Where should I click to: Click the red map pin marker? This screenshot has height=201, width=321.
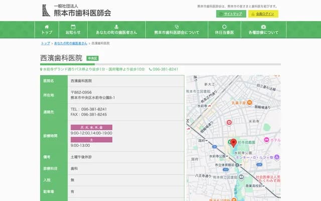(233, 143)
